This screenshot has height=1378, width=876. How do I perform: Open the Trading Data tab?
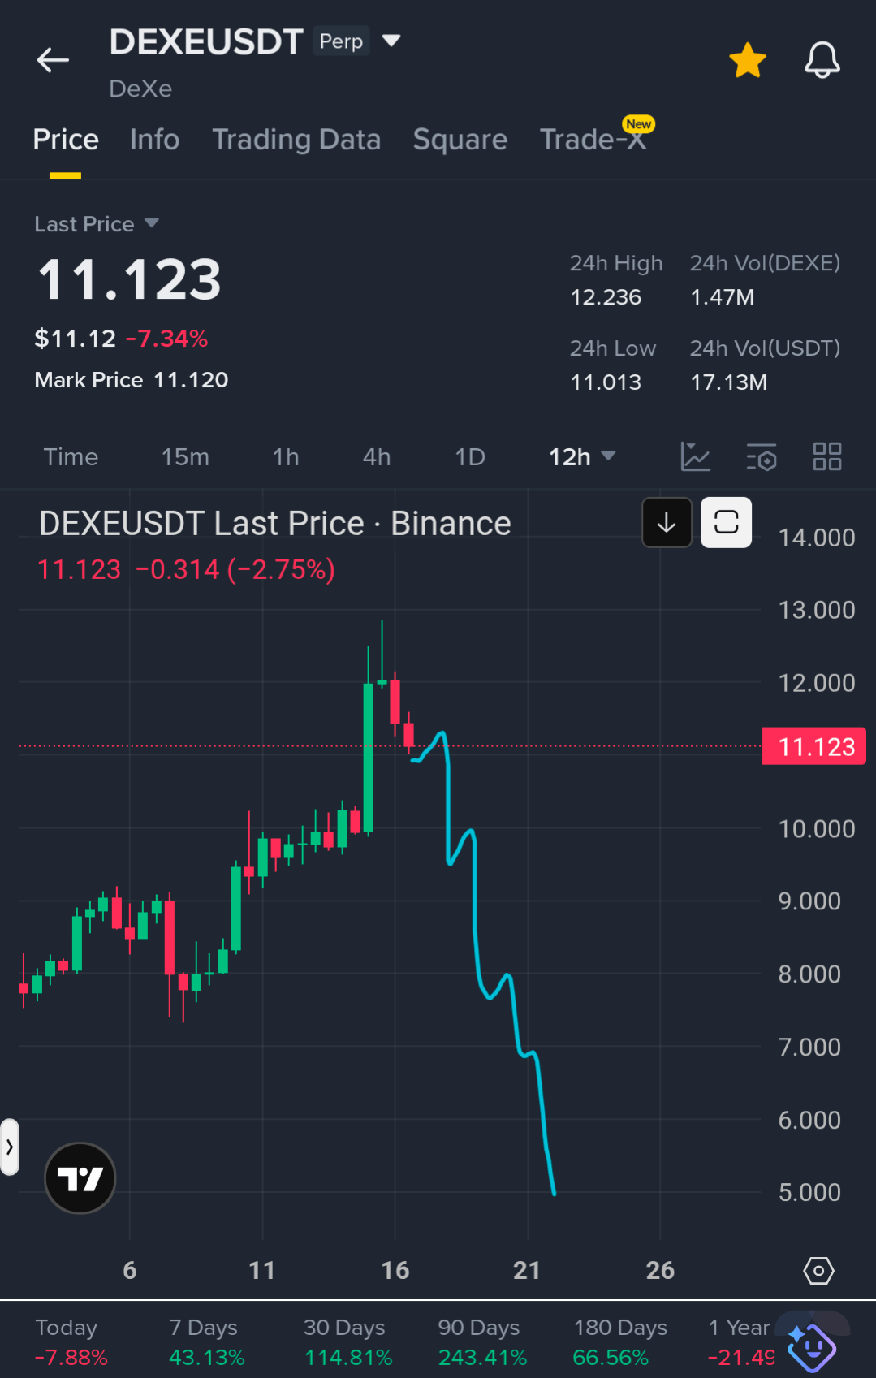click(x=296, y=140)
